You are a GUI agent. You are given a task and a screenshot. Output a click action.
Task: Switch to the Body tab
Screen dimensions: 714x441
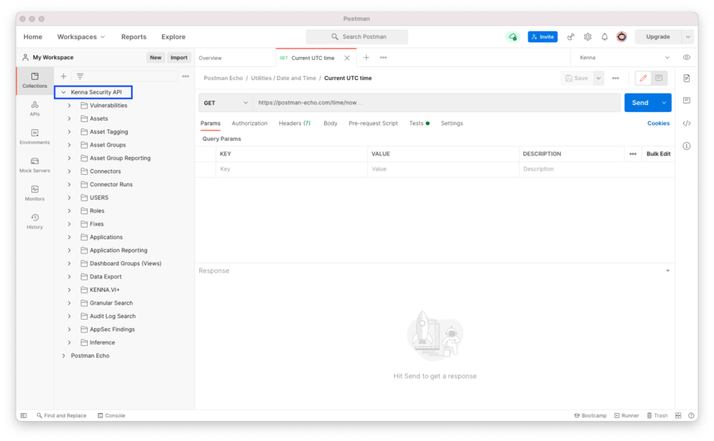click(331, 124)
